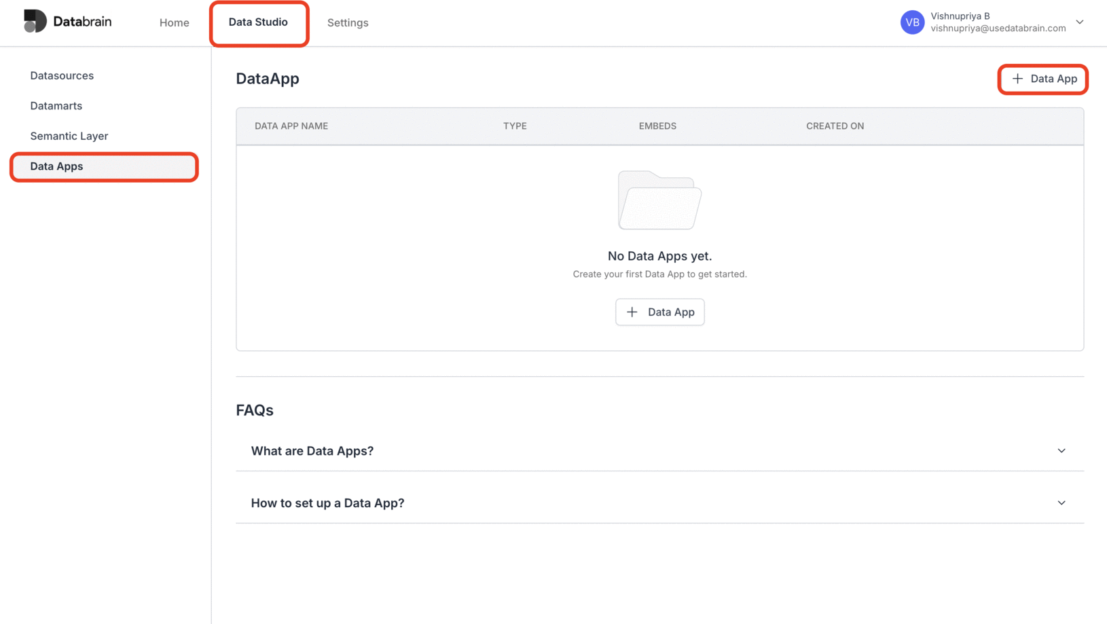Screen dimensions: 1107x624
Task: Go to the Home tab
Action: tap(175, 22)
